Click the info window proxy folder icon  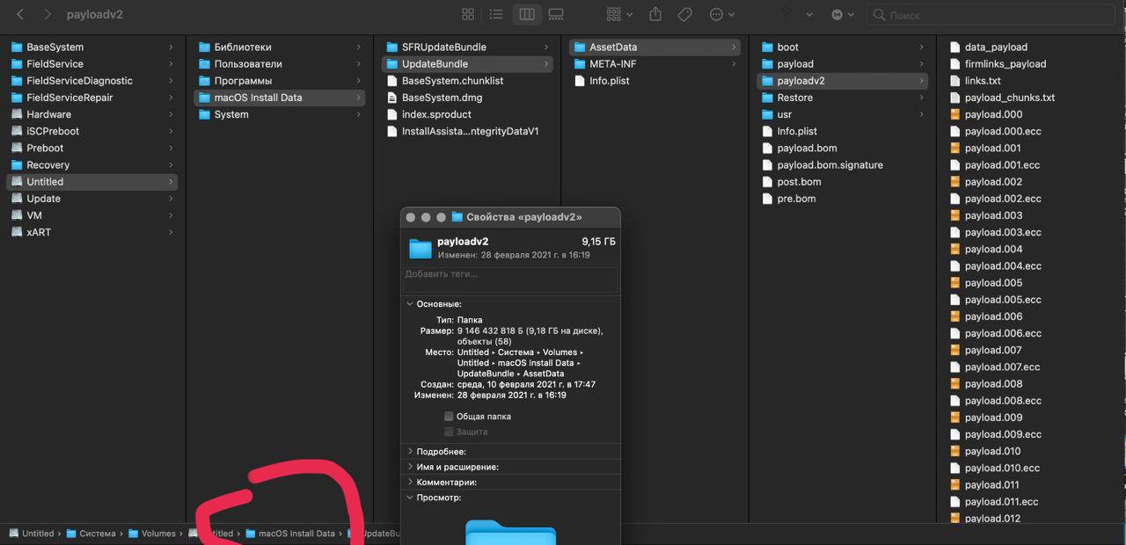pyautogui.click(x=457, y=217)
